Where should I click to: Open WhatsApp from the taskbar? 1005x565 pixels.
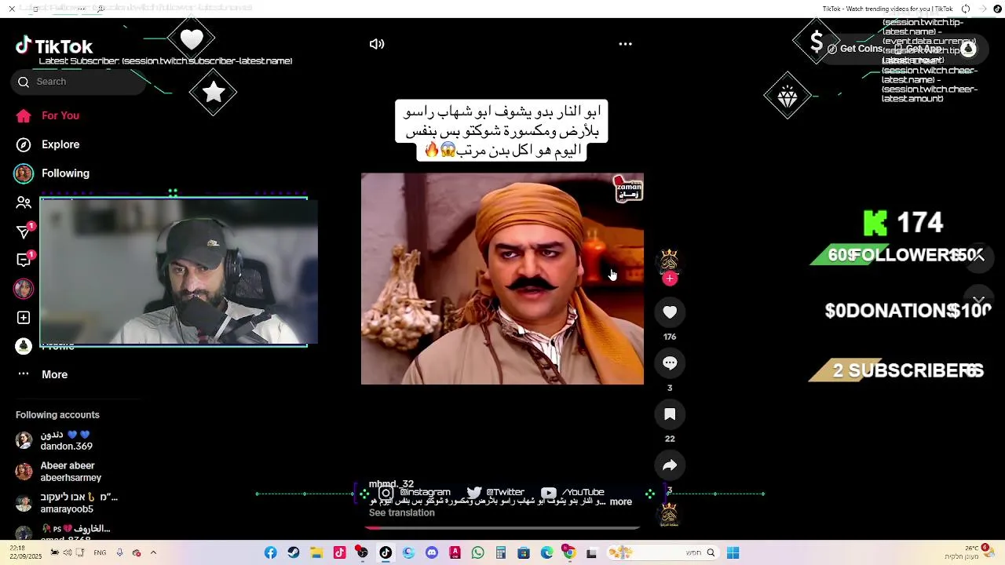pos(478,553)
